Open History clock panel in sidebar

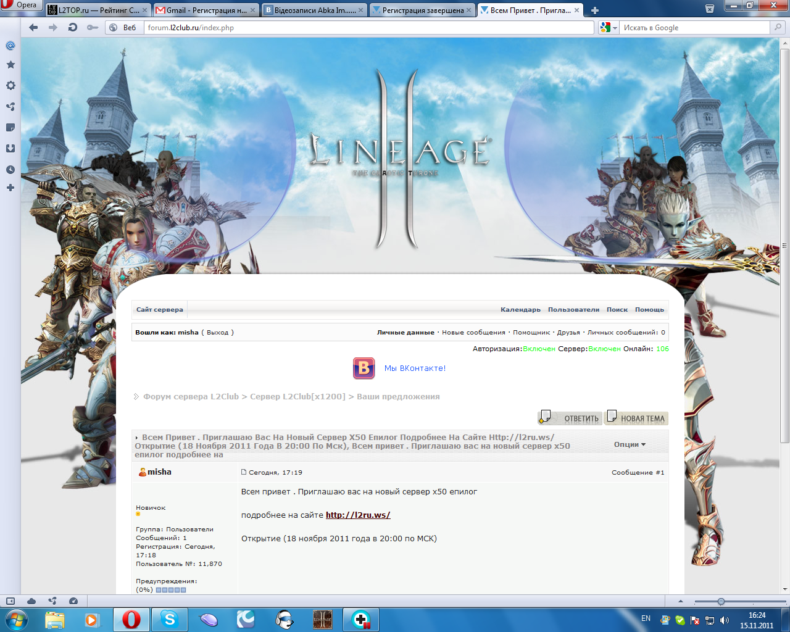point(10,169)
